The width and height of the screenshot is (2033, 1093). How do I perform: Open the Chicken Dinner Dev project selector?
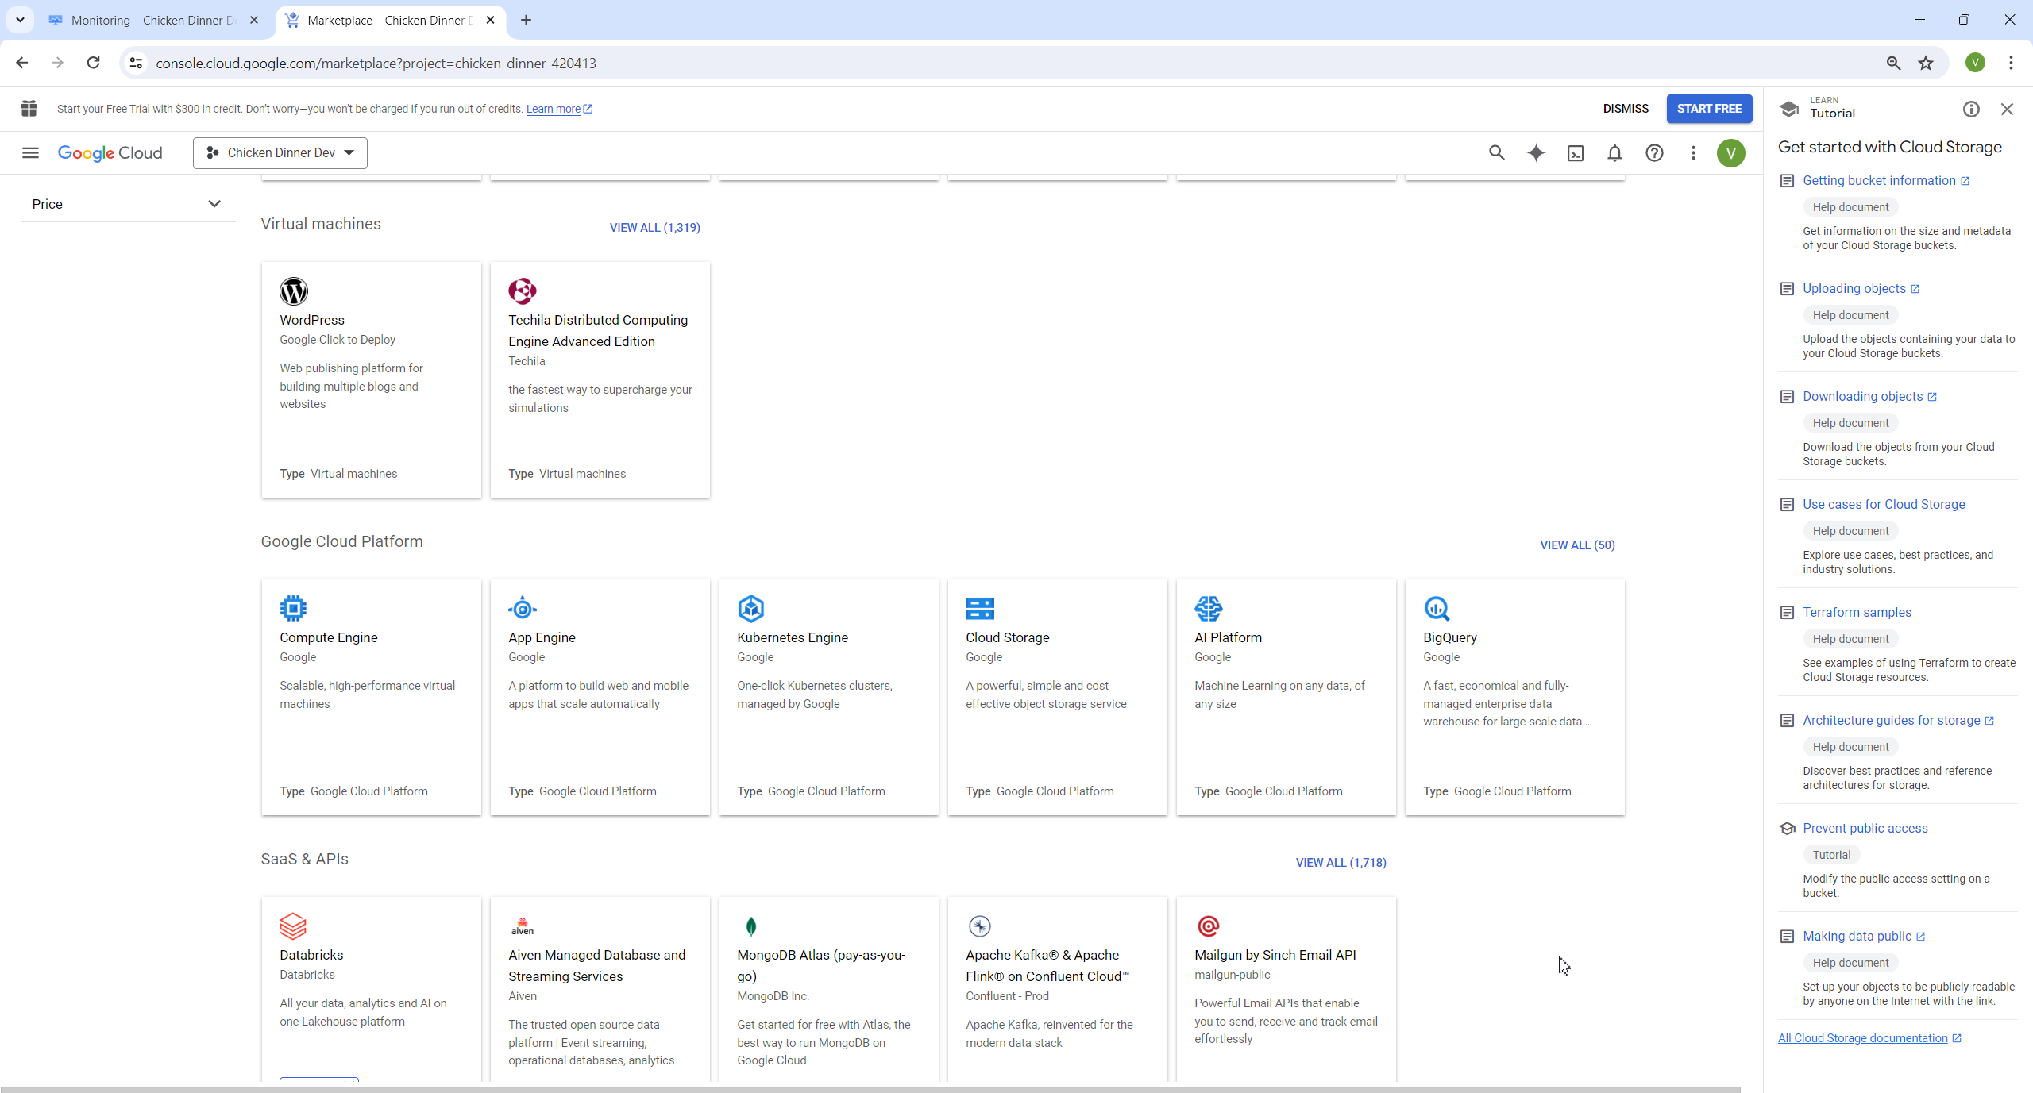coord(280,152)
